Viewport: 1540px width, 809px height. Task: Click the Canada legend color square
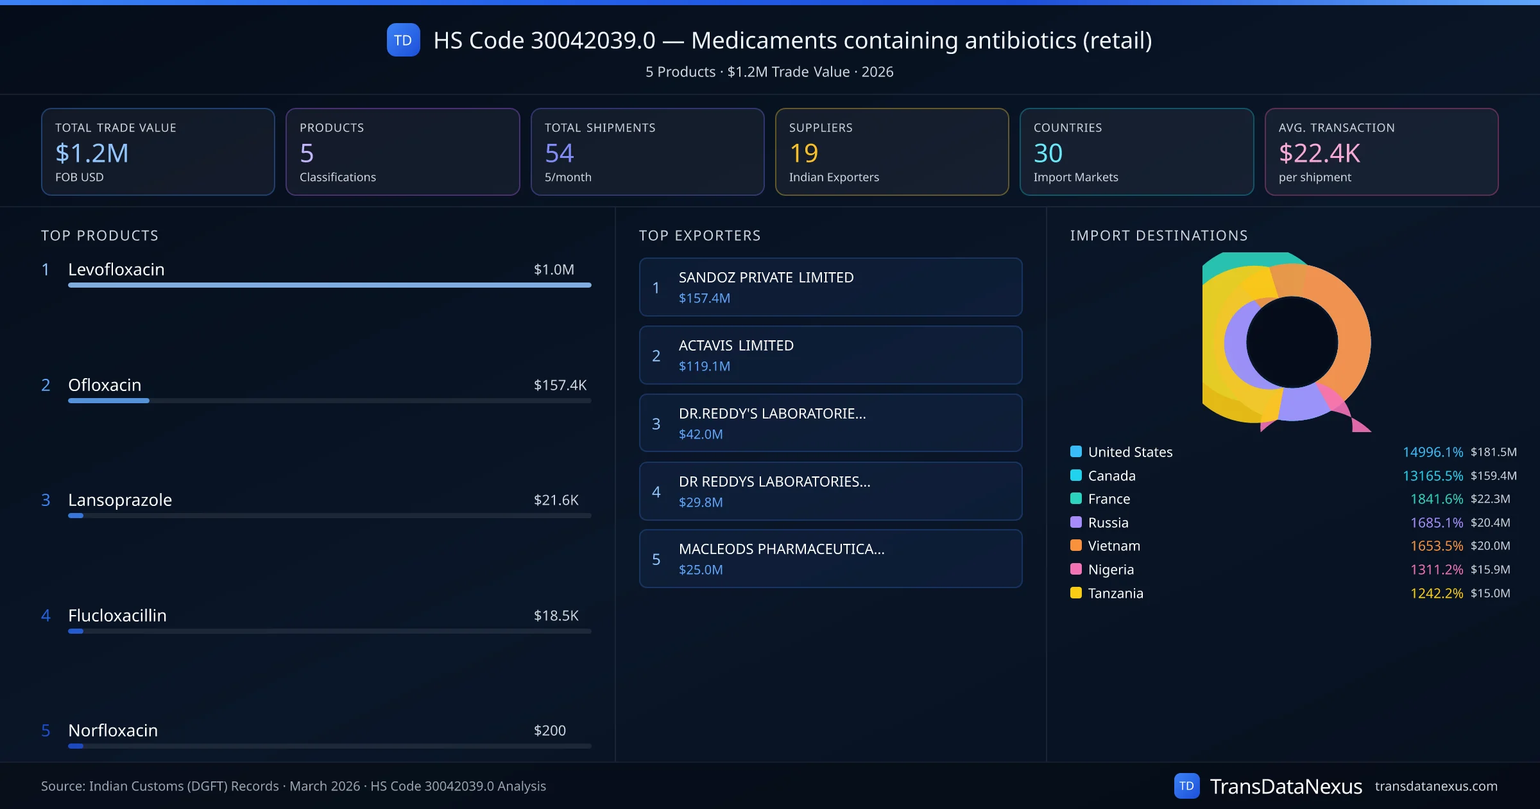1076,475
